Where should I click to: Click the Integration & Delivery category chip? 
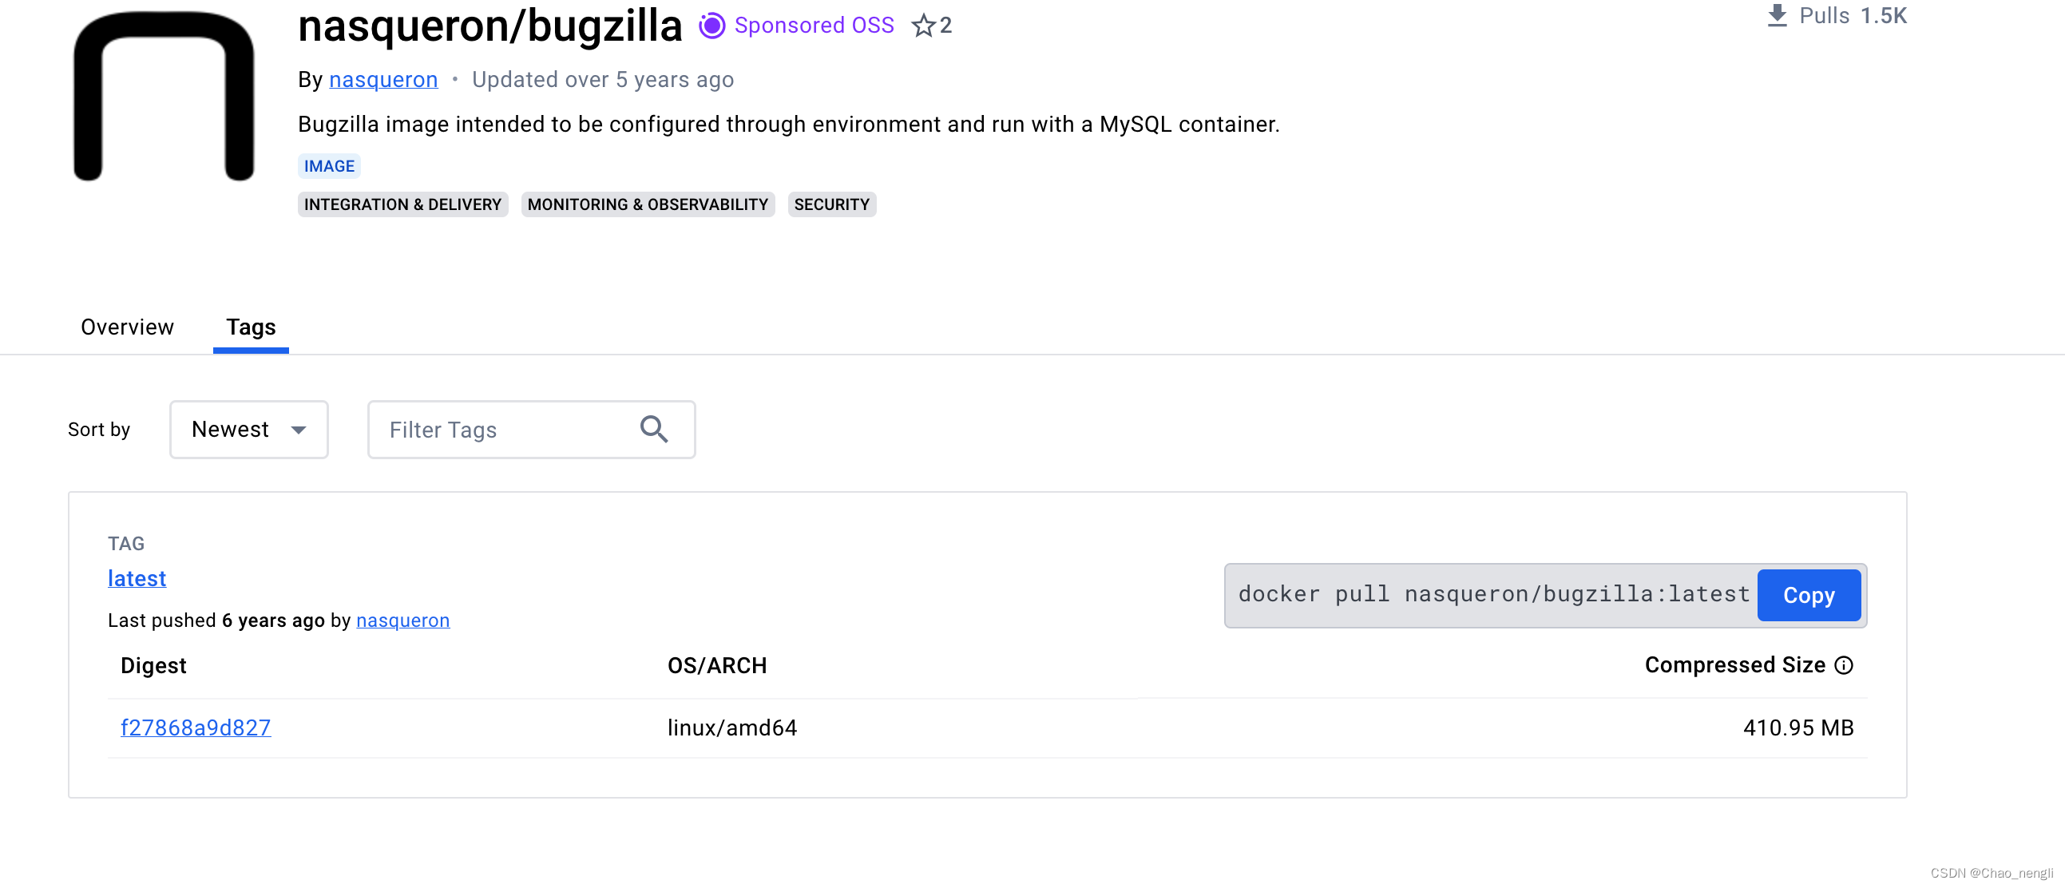[x=402, y=204]
